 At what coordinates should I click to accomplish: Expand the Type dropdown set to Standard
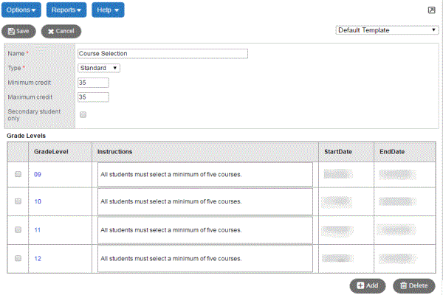(x=99, y=68)
